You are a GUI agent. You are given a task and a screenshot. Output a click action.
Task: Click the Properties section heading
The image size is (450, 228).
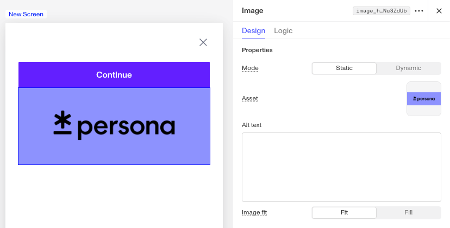click(x=257, y=50)
